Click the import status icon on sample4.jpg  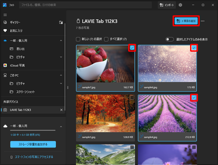(x=141, y=136)
